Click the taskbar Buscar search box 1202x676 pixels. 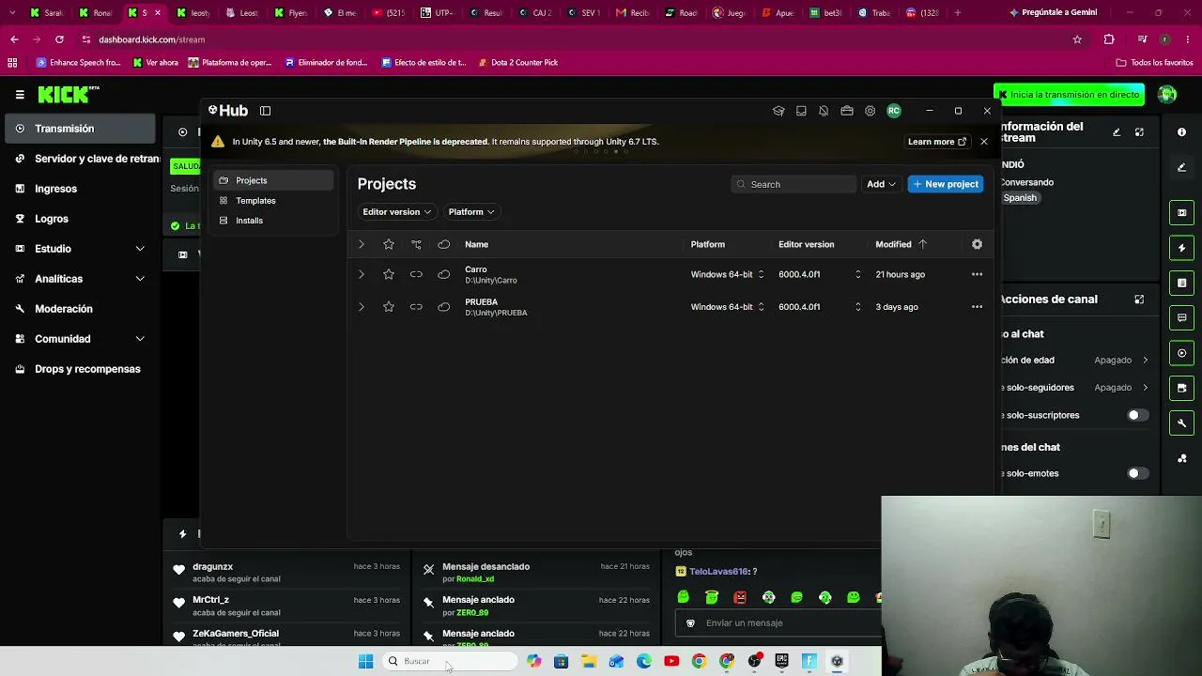(x=451, y=662)
